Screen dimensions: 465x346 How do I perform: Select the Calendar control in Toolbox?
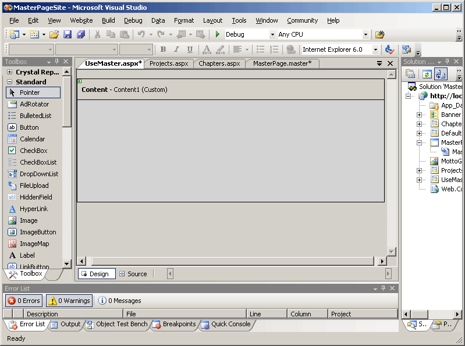click(x=32, y=139)
